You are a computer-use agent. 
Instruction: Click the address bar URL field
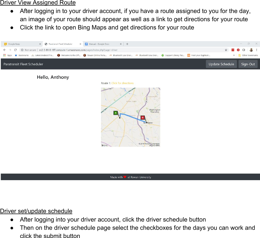124,50
